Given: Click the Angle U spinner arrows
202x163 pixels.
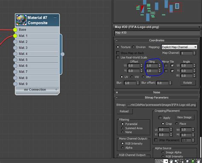Looking at the screenshot, I should [x=194, y=65].
